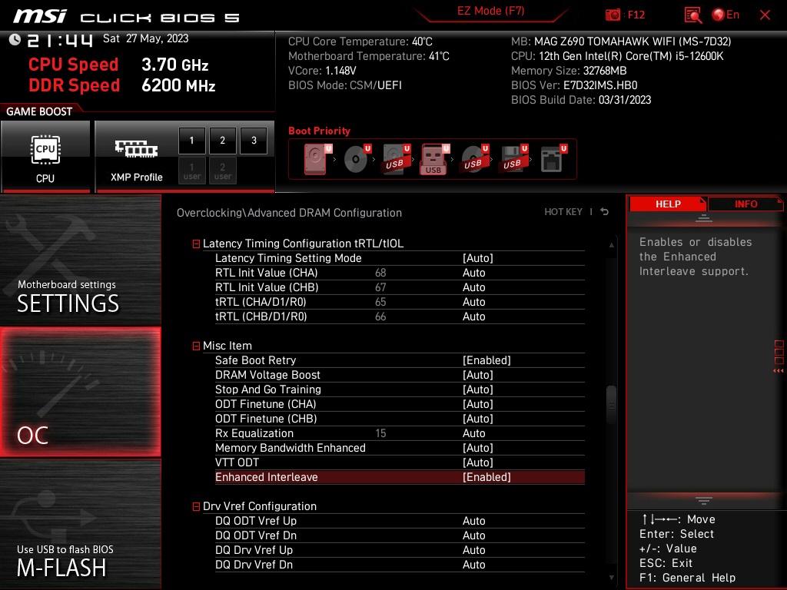
Task: Toggle the CPU Game Boost button
Action: click(45, 157)
